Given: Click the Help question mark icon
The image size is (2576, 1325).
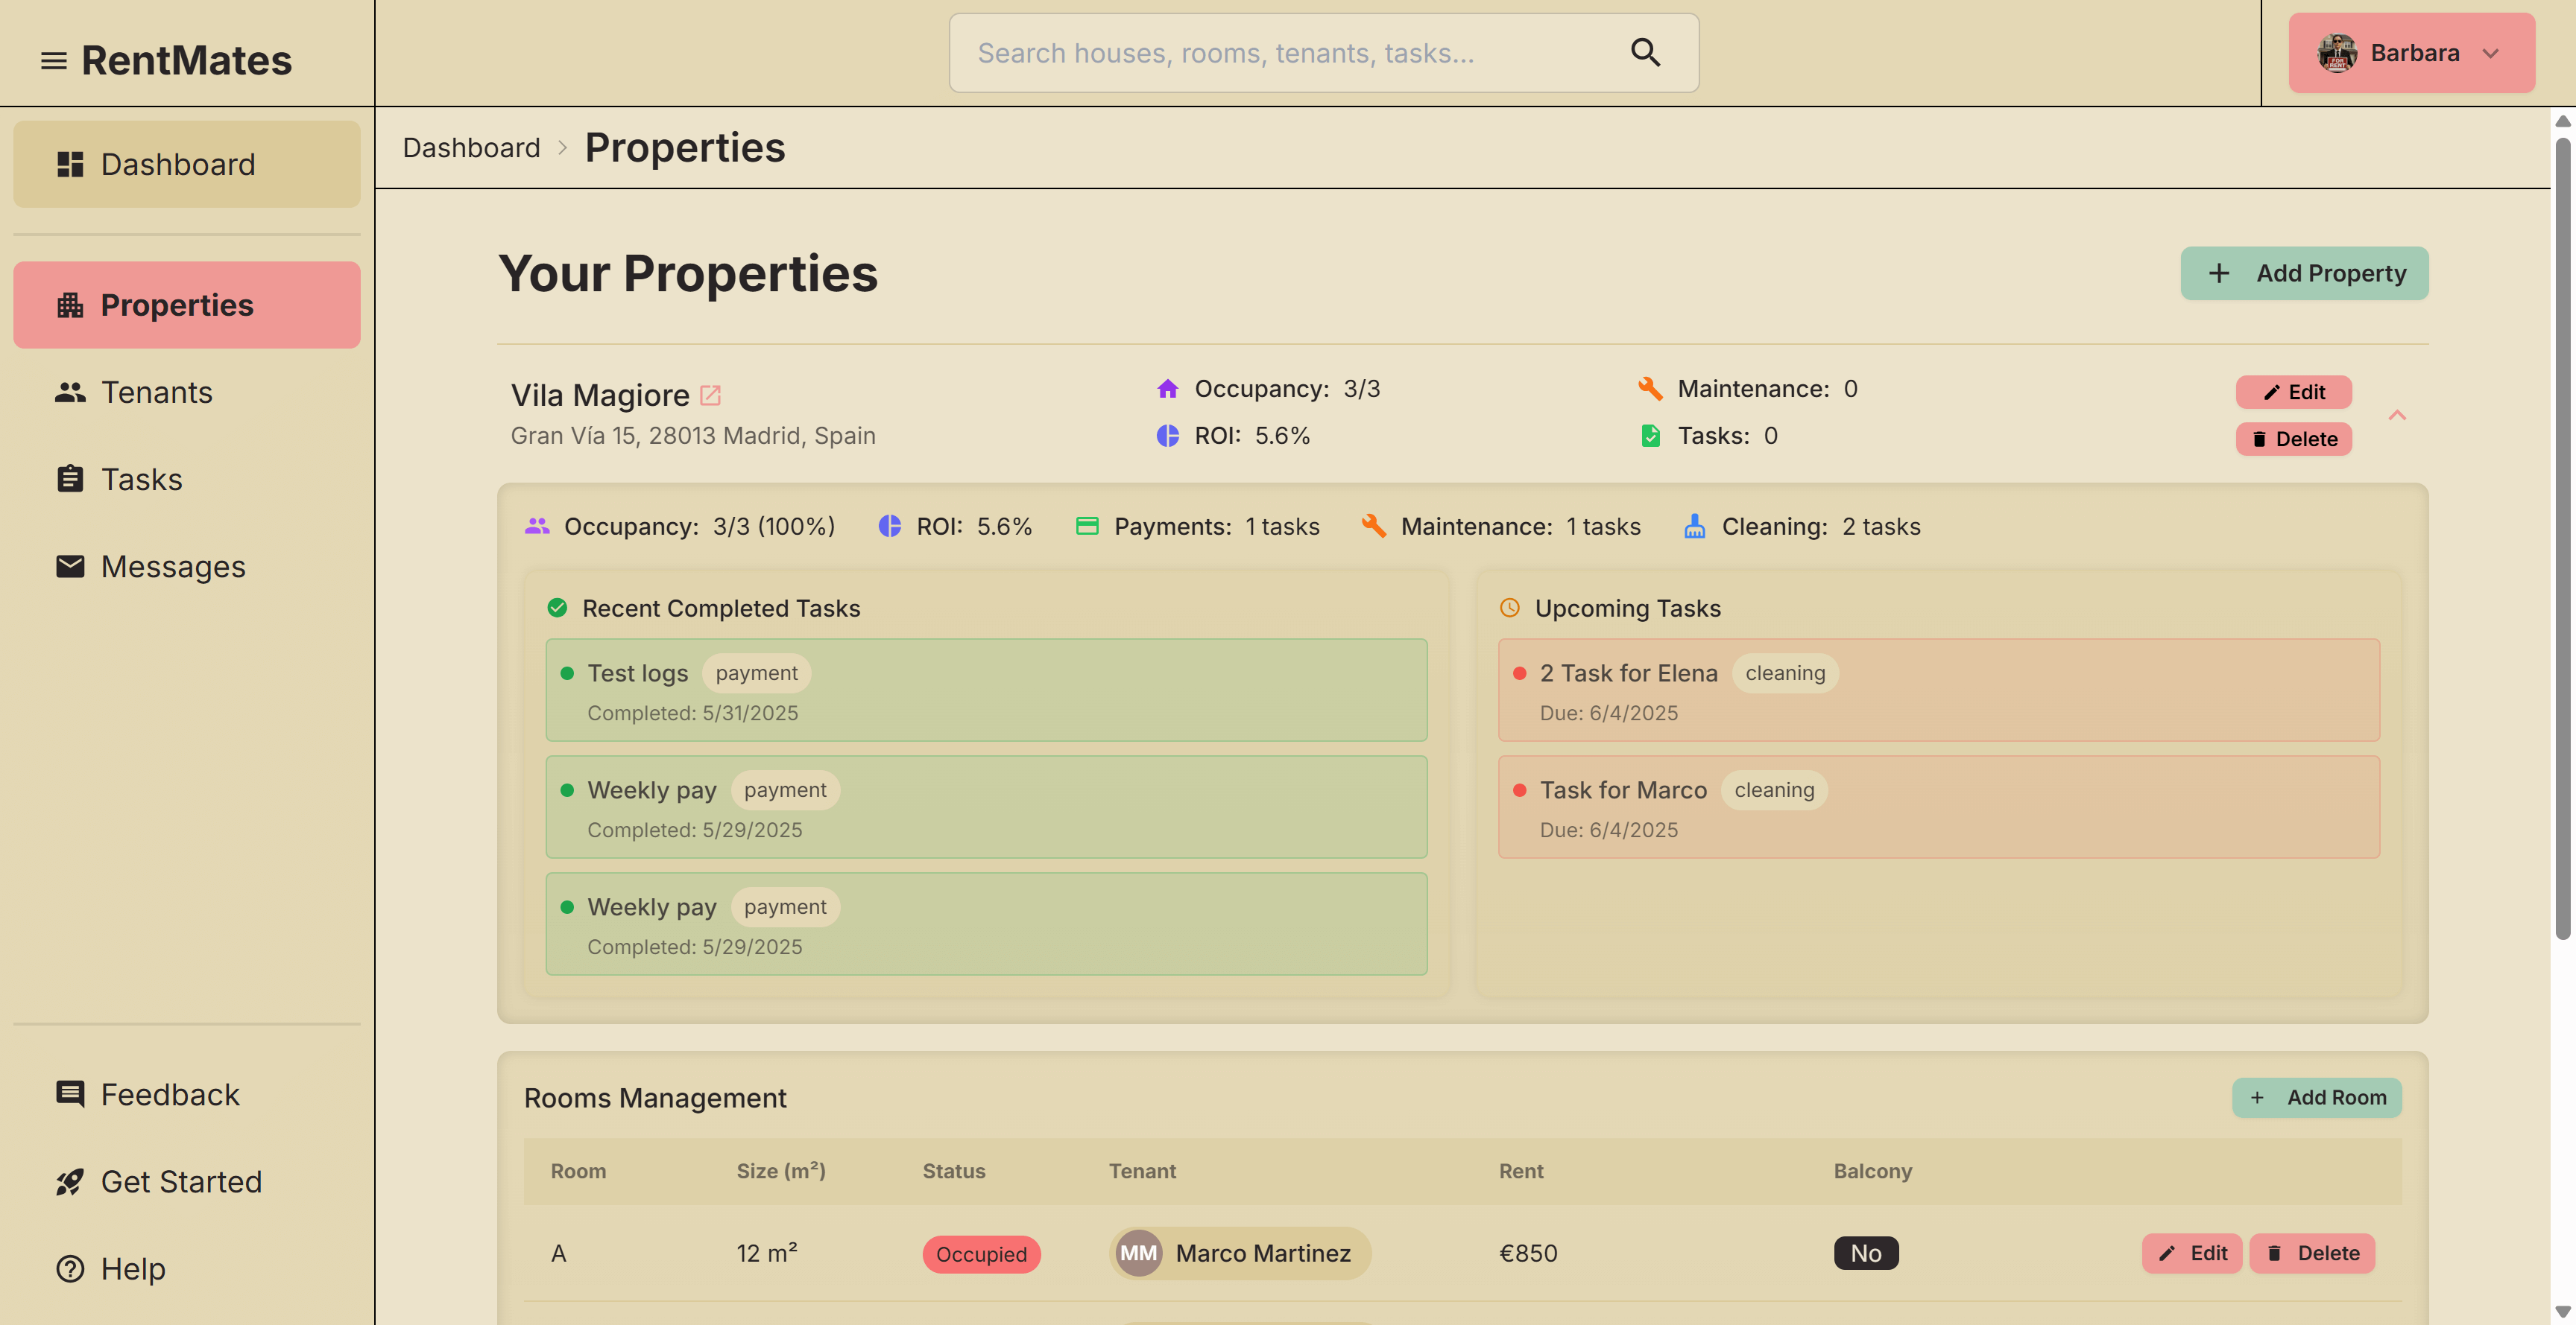Looking at the screenshot, I should (69, 1269).
